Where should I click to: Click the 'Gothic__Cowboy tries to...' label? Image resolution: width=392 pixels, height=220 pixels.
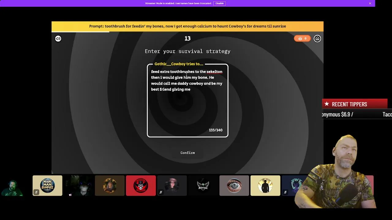[x=179, y=64]
